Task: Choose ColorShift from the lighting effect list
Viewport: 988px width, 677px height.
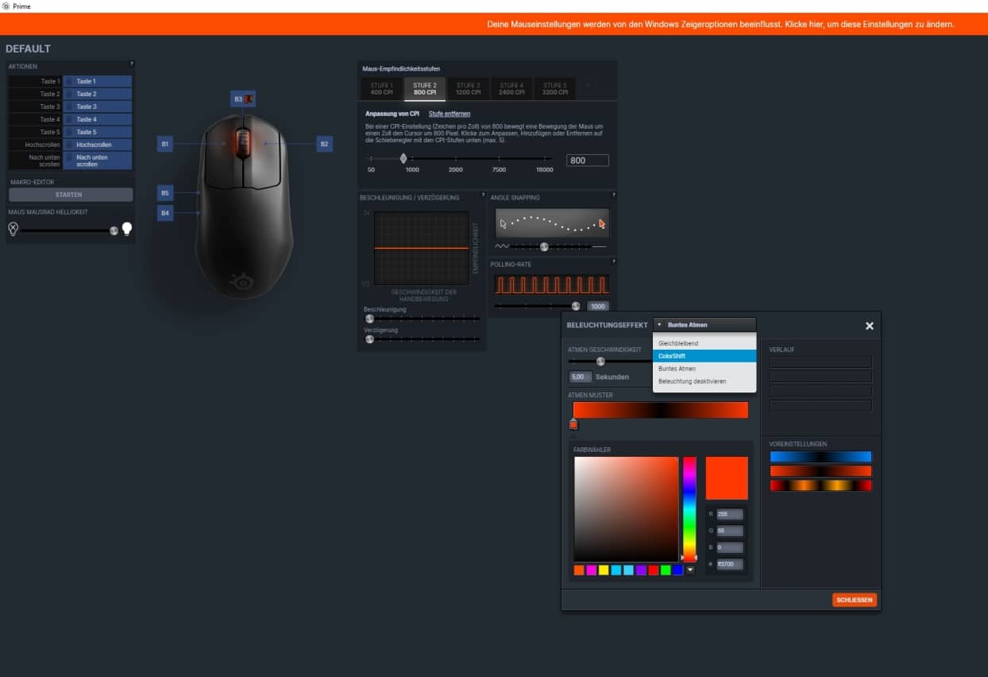Action: pos(704,356)
